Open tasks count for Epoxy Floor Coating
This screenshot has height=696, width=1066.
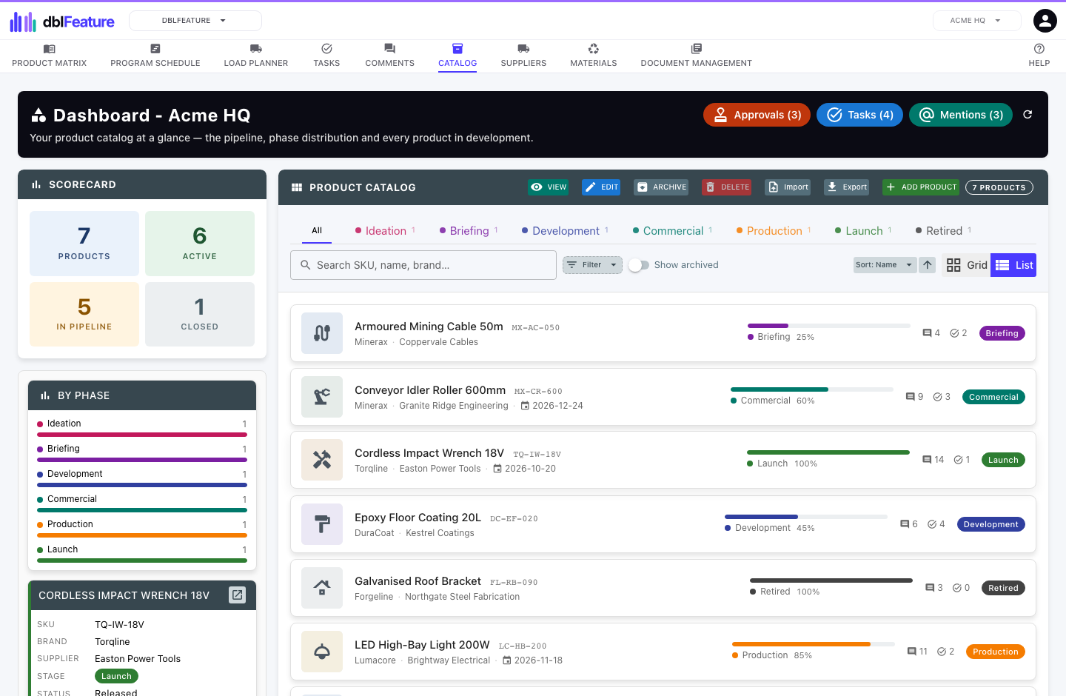[x=936, y=524]
